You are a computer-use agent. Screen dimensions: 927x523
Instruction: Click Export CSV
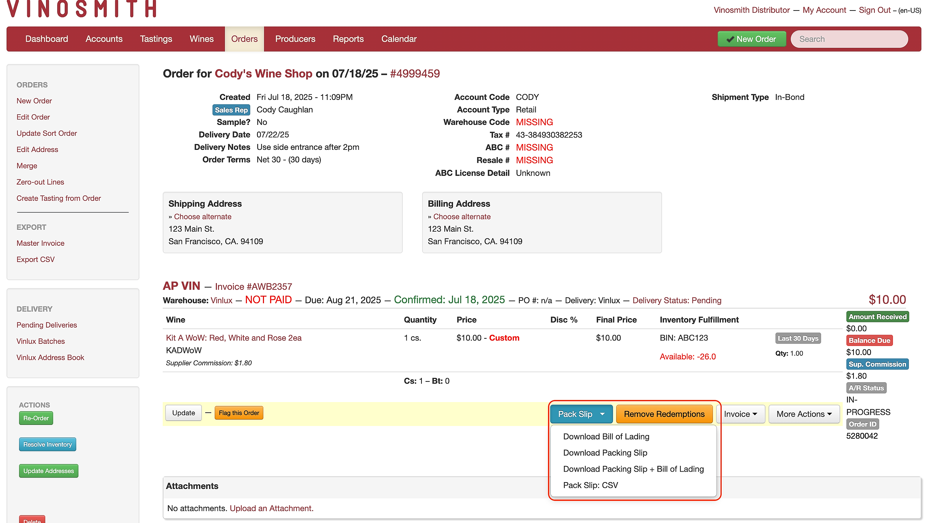tap(35, 260)
